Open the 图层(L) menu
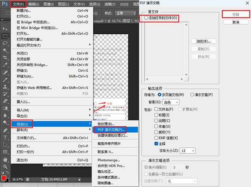 click(x=64, y=4)
